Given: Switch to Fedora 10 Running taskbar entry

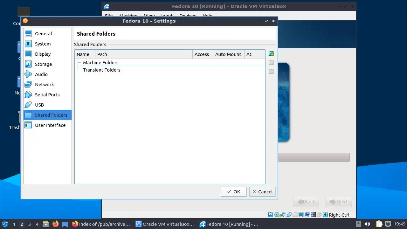Looking at the screenshot, I should click(x=229, y=224).
